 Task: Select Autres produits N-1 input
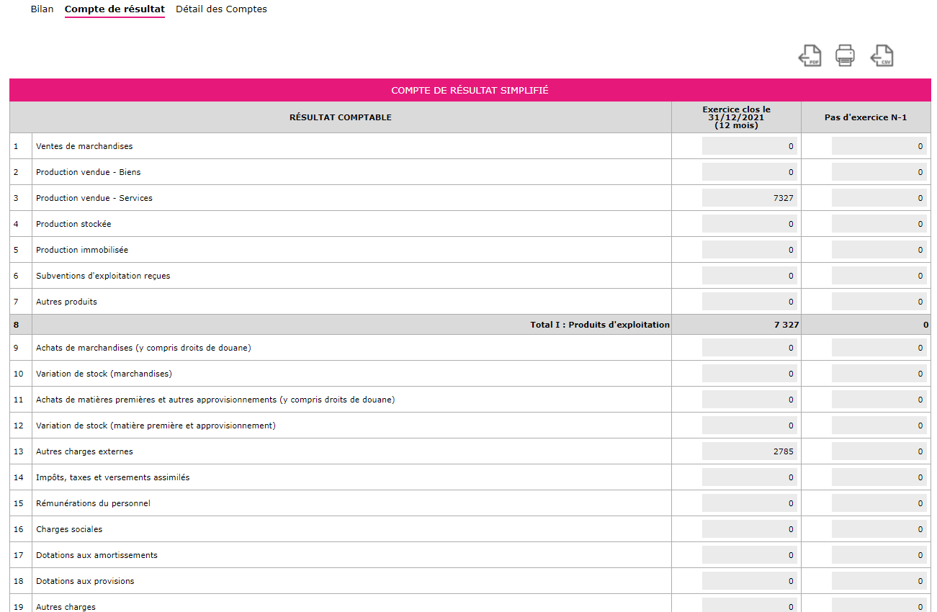tap(879, 302)
